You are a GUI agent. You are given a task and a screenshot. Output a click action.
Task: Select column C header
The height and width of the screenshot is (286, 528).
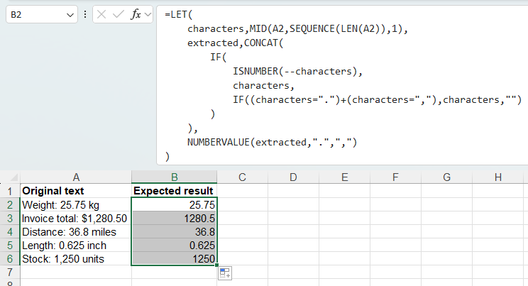click(242, 177)
